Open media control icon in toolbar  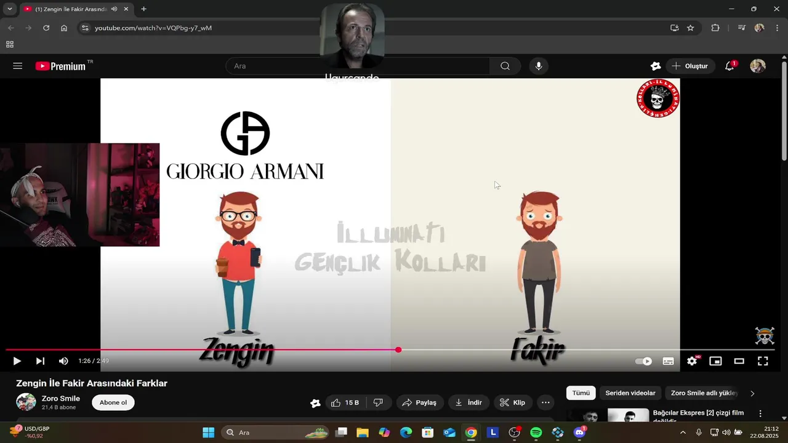[x=742, y=28]
